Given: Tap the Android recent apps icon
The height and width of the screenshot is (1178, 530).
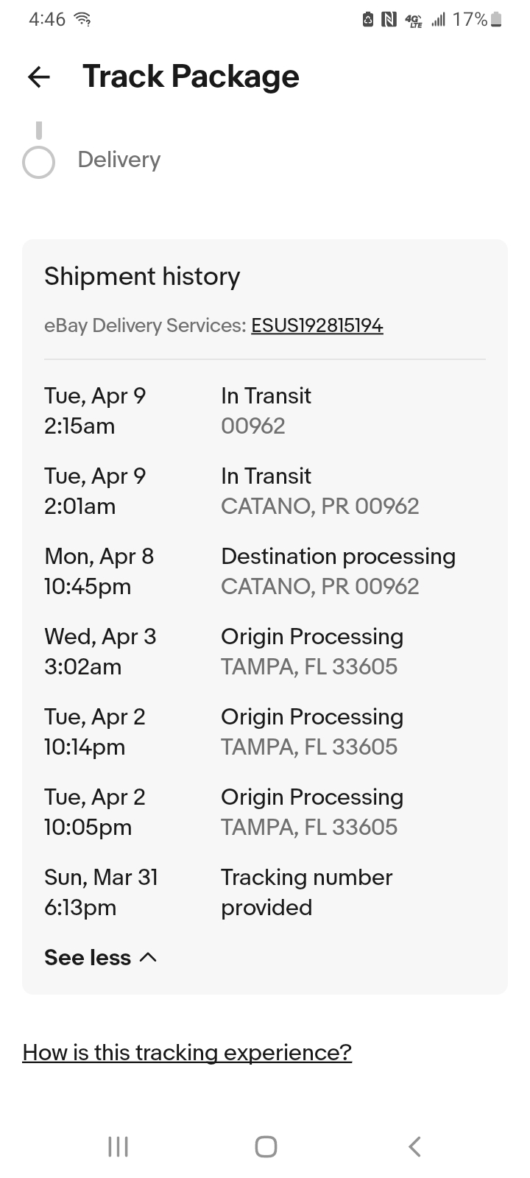Looking at the screenshot, I should (118, 1146).
